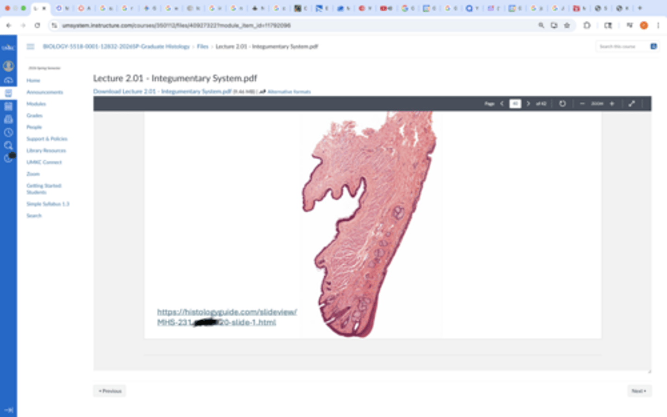Screen dimensions: 667x417
Task: Open Announcements in course navigation
Action: click(x=44, y=92)
